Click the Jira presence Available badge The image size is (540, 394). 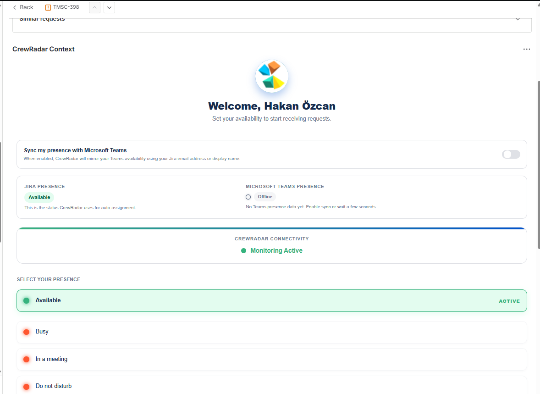tap(39, 198)
